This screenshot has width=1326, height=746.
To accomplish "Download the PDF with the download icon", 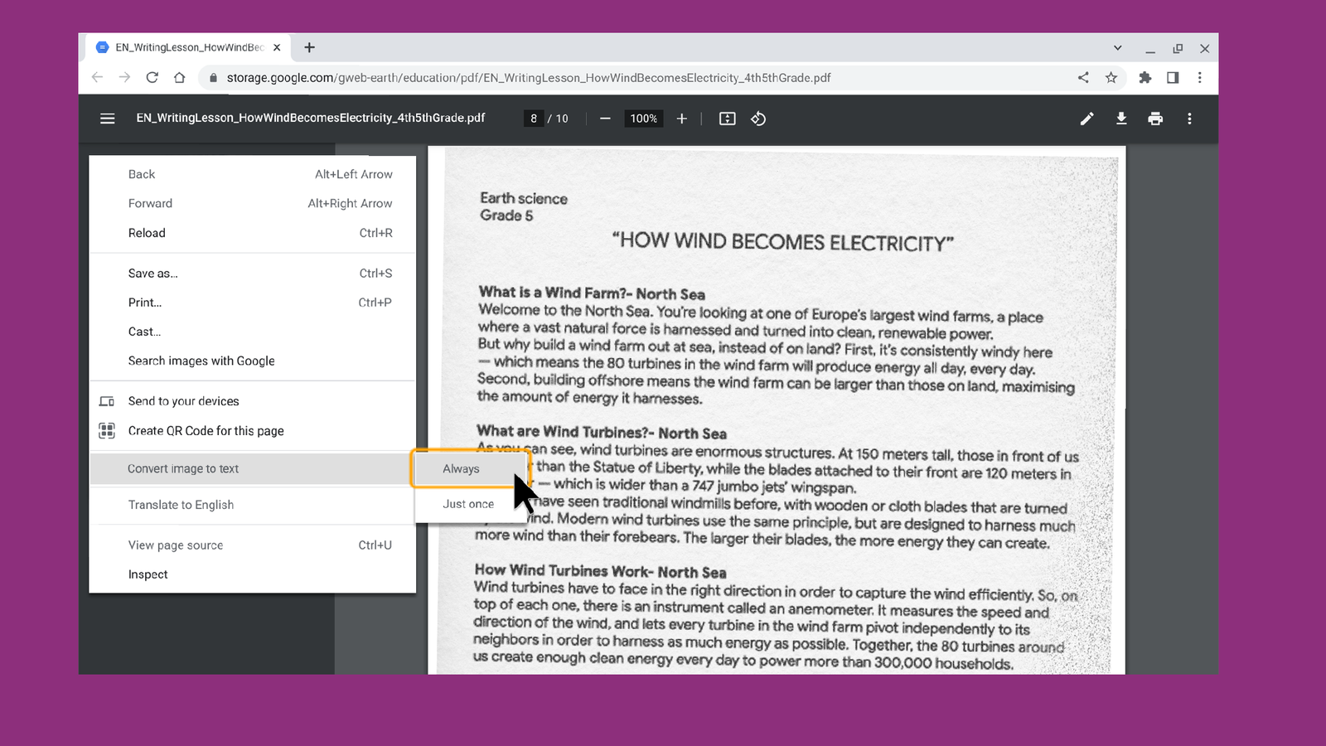I will 1120,118.
